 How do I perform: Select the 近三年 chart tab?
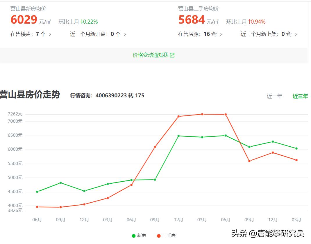coord(300,96)
